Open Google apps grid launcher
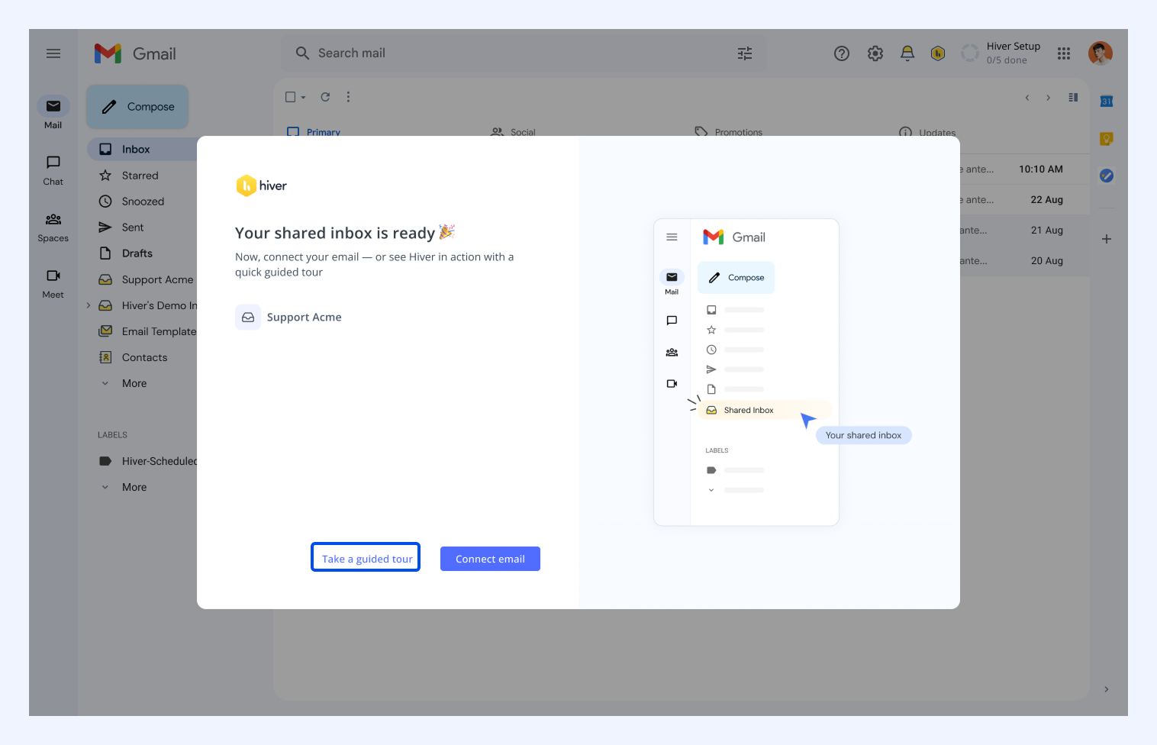The width and height of the screenshot is (1157, 745). click(x=1064, y=53)
